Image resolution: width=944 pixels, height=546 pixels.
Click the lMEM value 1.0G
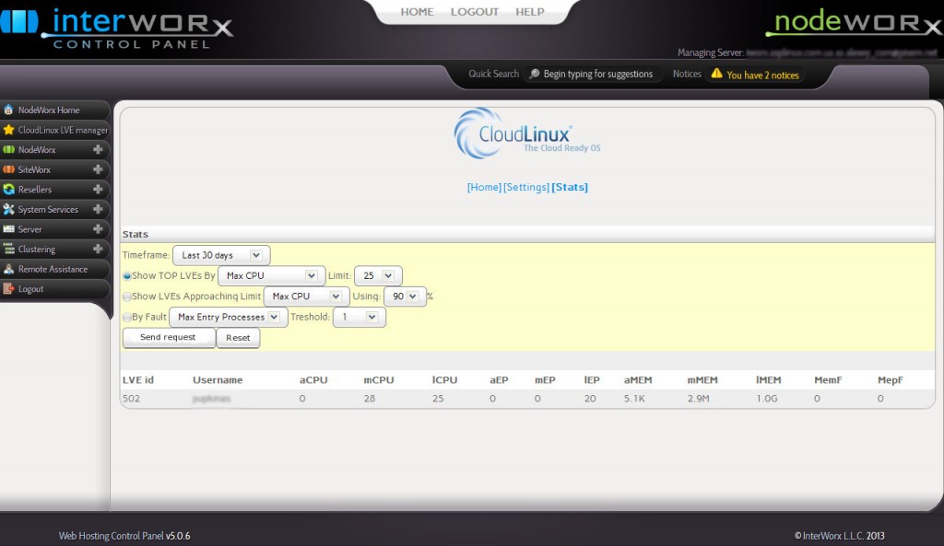(767, 399)
